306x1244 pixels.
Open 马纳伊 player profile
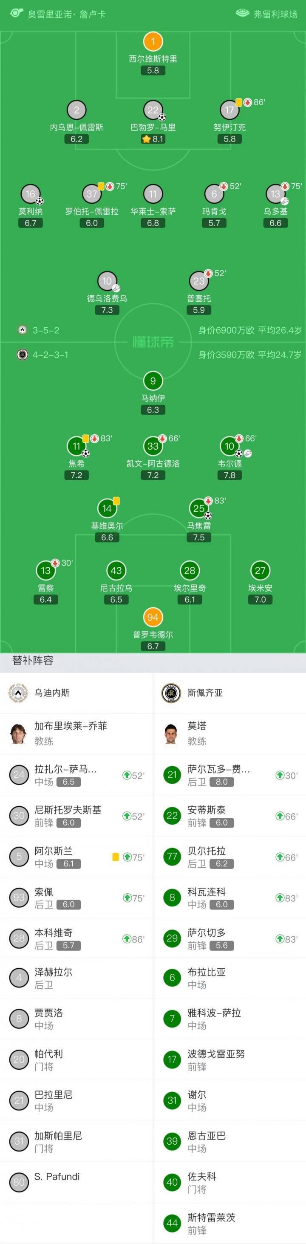click(153, 381)
